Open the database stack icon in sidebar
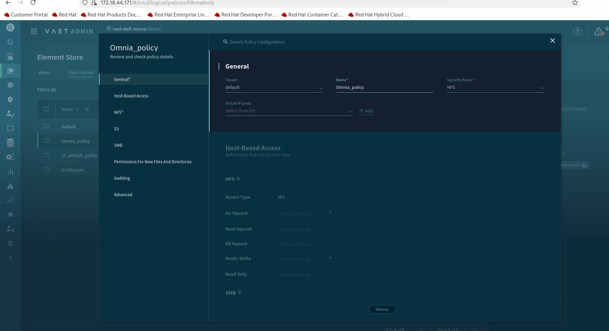The height and width of the screenshot is (331, 609). click(10, 143)
